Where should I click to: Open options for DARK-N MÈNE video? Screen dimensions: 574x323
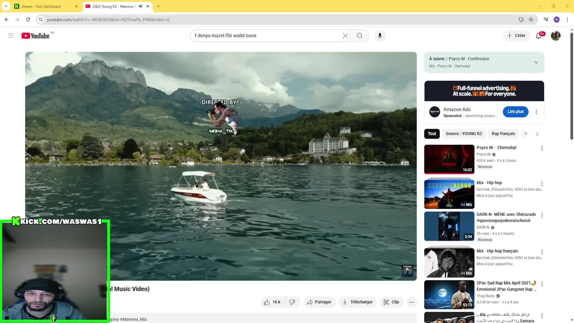[x=542, y=215]
